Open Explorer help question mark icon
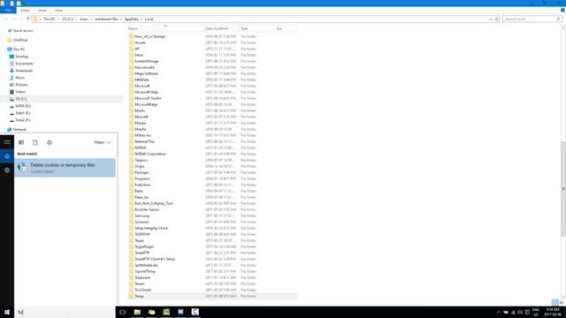The width and height of the screenshot is (566, 318). [562, 11]
